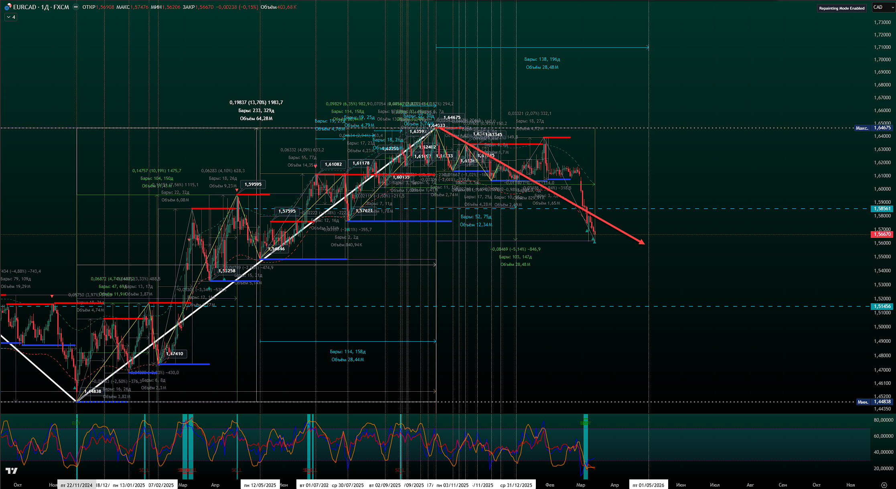Open the CAD currency dropdown

click(x=883, y=7)
